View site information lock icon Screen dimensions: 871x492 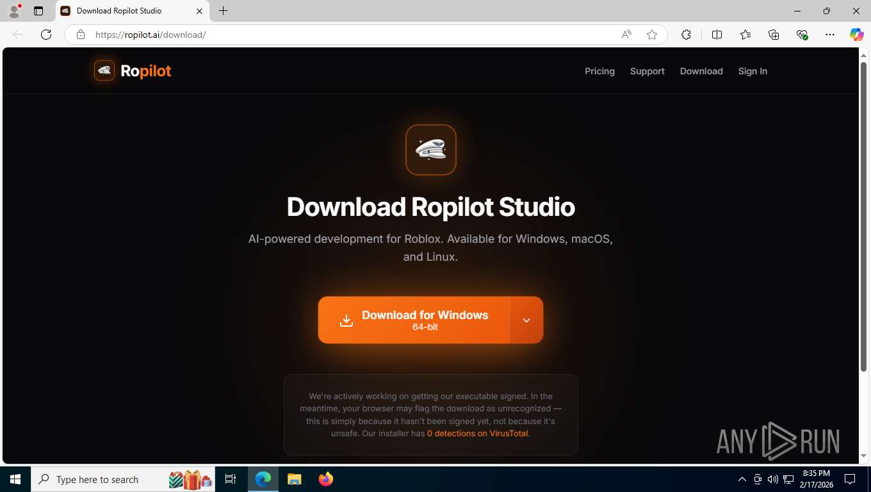coord(81,35)
